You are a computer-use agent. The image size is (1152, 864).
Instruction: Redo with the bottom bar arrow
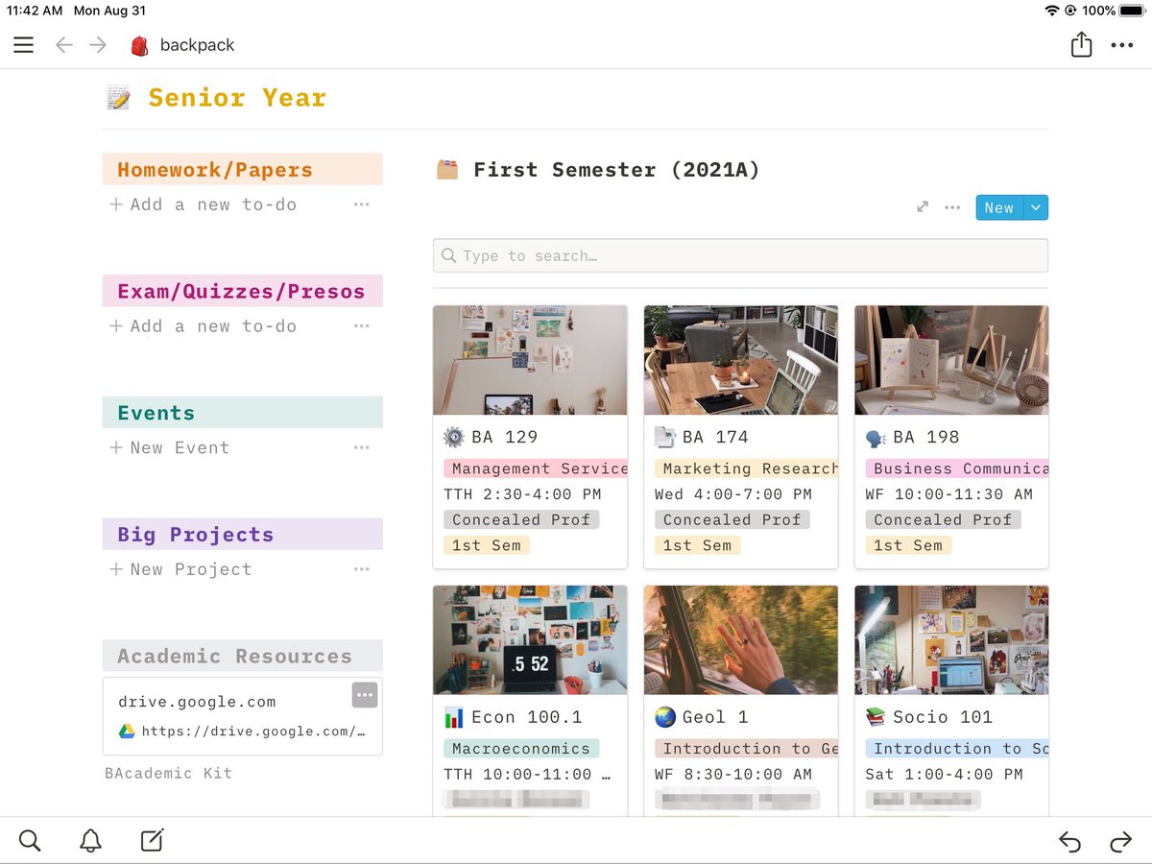click(1120, 842)
